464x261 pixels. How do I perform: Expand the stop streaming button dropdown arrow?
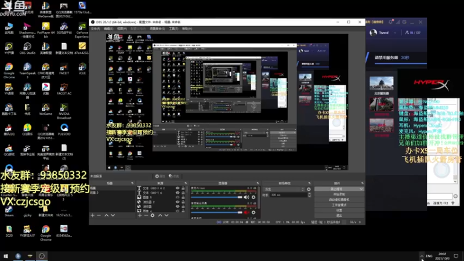click(361, 189)
